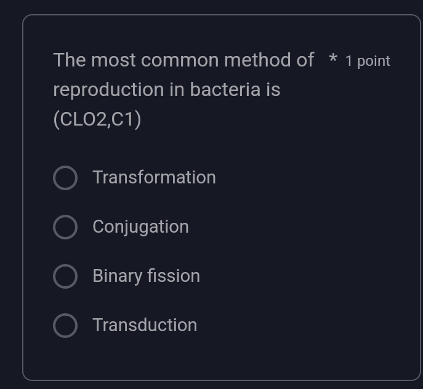The image size is (423, 389).
Task: Click the question's first line of text
Action: coord(183,60)
